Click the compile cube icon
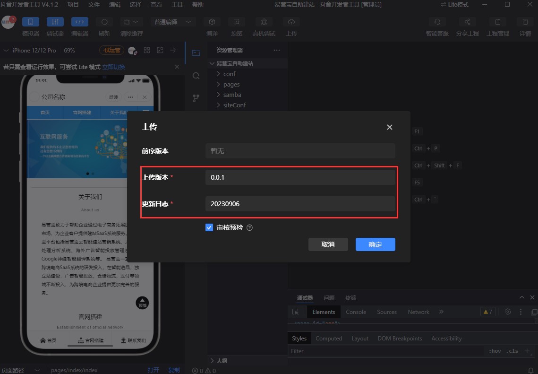The width and height of the screenshot is (538, 374). click(x=212, y=22)
